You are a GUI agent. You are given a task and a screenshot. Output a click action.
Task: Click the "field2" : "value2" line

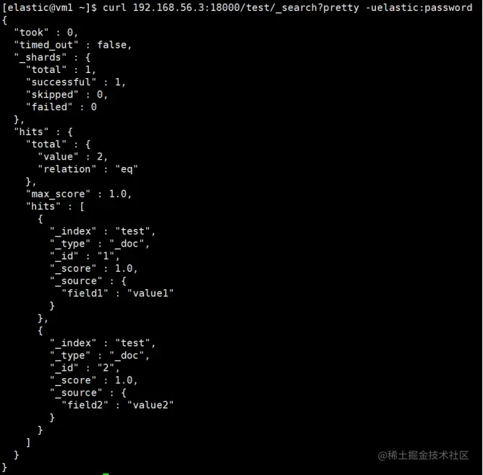tap(117, 405)
